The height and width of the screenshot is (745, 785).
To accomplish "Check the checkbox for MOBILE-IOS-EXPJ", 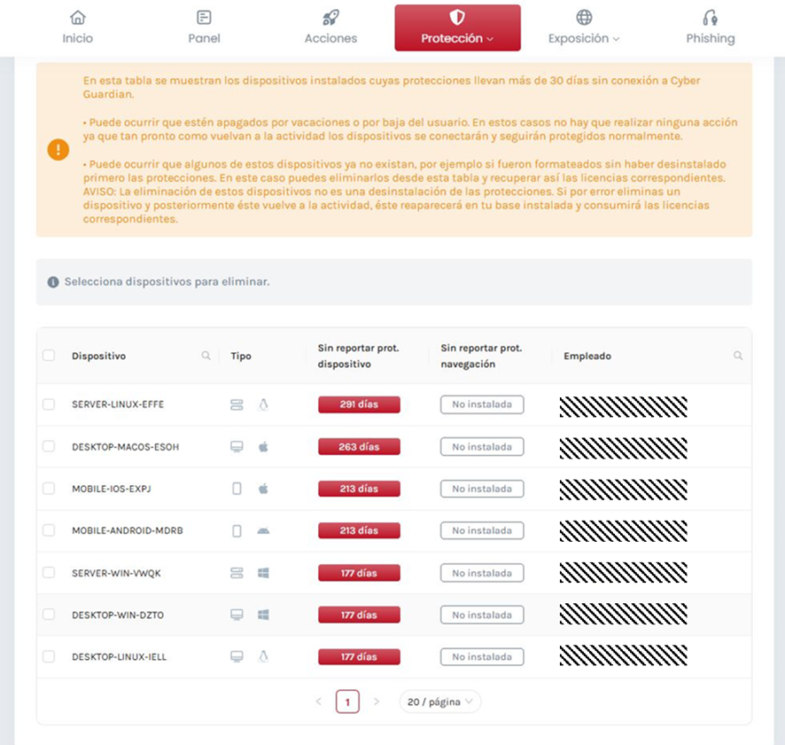I will coord(49,489).
